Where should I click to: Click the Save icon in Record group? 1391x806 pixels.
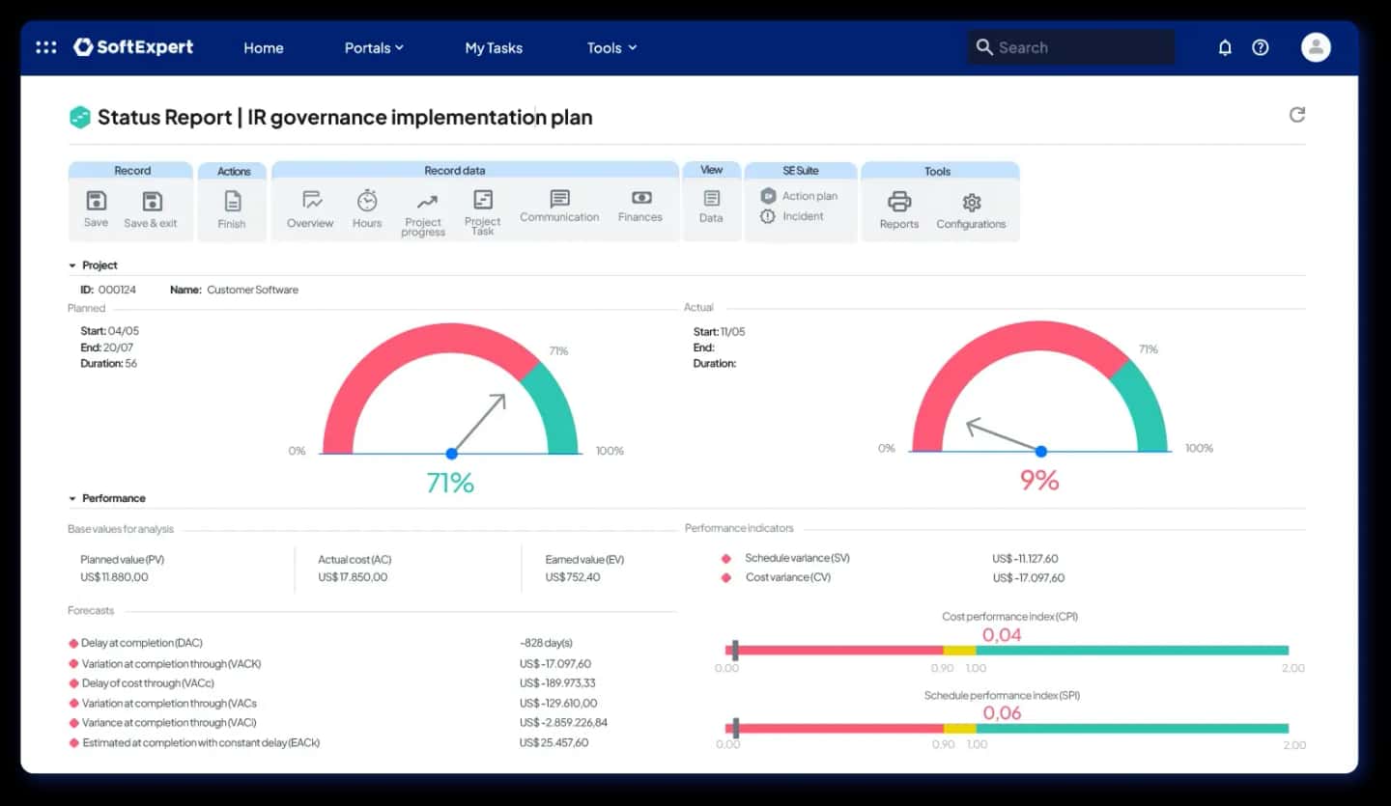(x=97, y=201)
